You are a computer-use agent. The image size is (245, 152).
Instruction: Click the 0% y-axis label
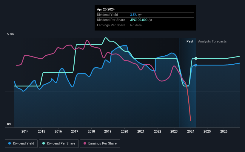[x=9, y=124]
